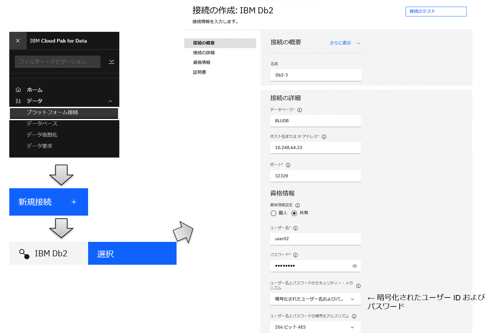
Task: Show password with the eye icon
Action: tap(355, 266)
